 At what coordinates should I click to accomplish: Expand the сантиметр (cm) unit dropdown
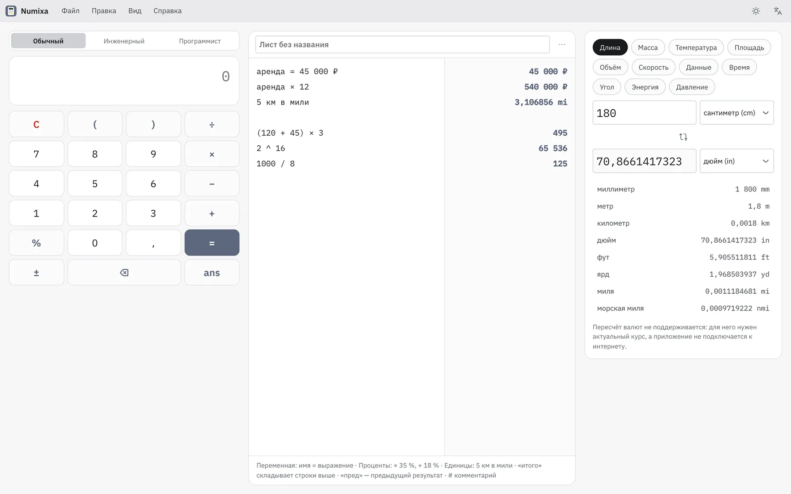pyautogui.click(x=737, y=113)
